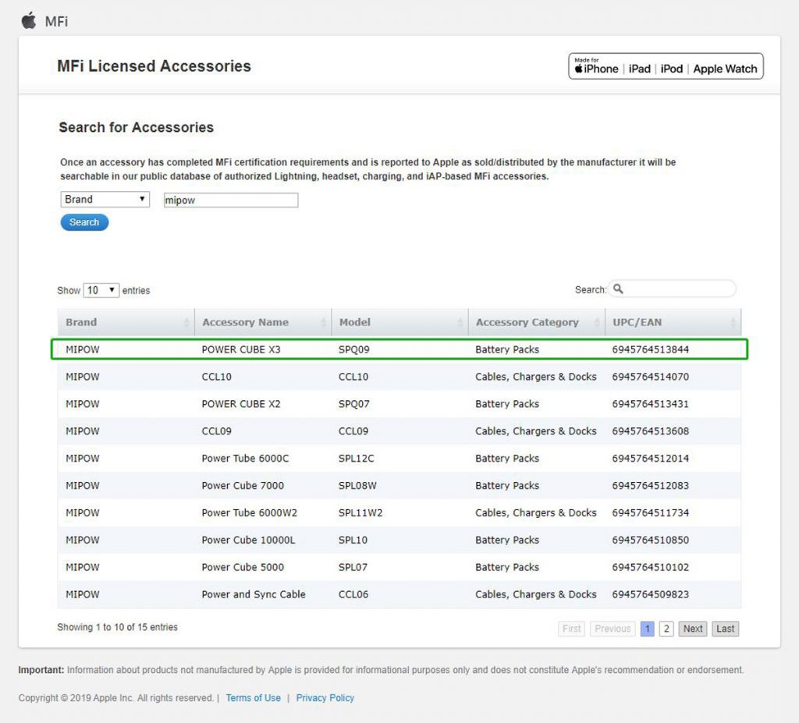Jump to the Last results page

click(x=725, y=629)
